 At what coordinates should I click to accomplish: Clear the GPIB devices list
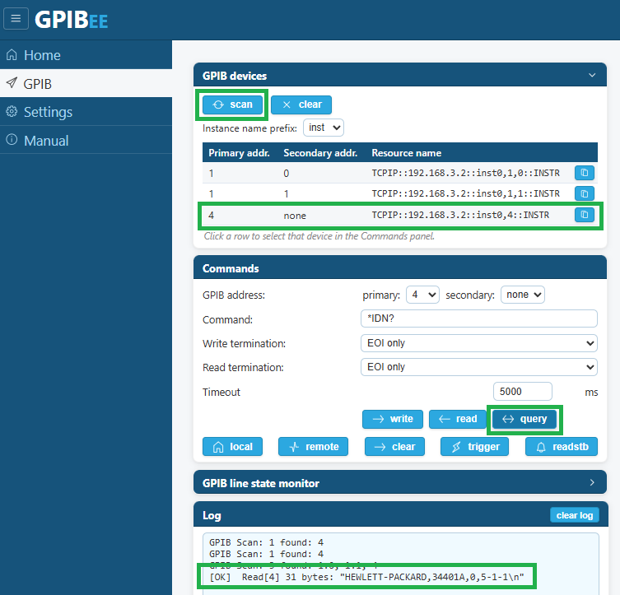[301, 105]
